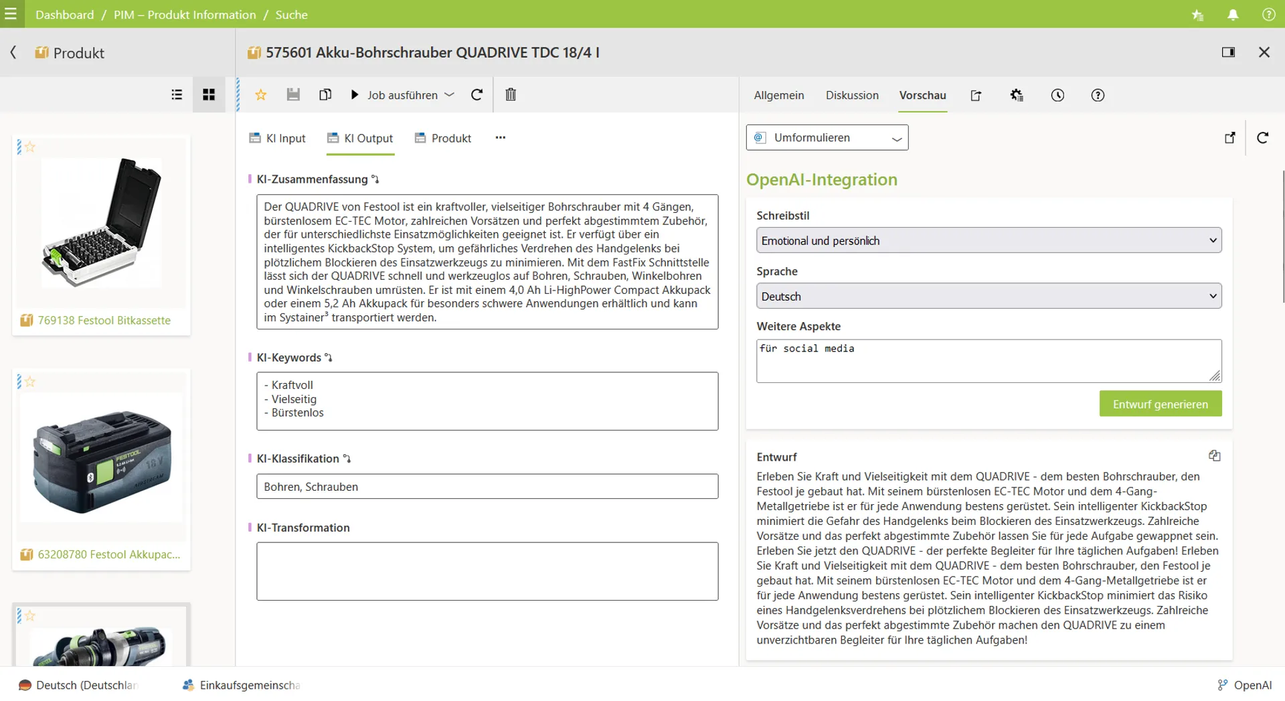
Task: Click Entwurf generieren button
Action: coord(1160,404)
